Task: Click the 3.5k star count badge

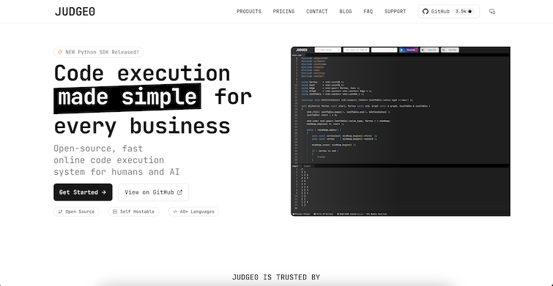Action: click(464, 12)
